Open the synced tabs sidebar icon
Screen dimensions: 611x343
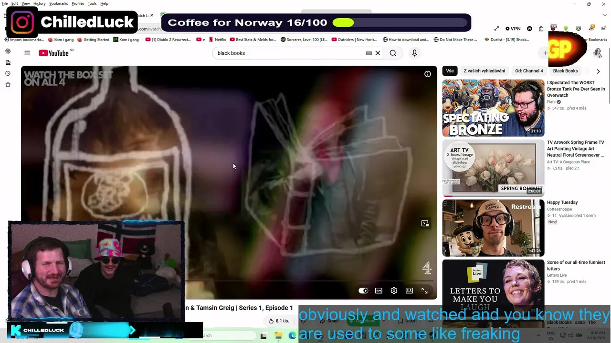click(8, 62)
